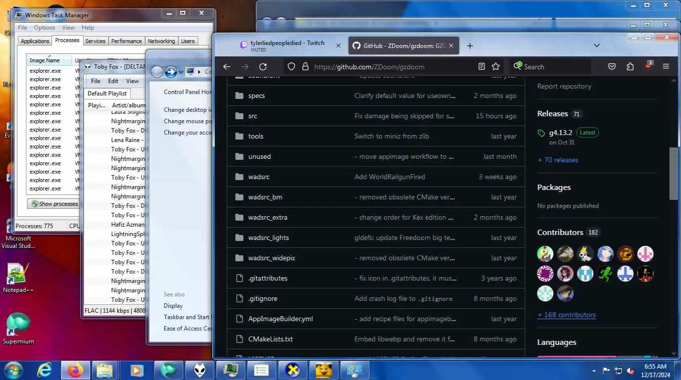
Task: Open a new Firefox tab
Action: coord(470,46)
